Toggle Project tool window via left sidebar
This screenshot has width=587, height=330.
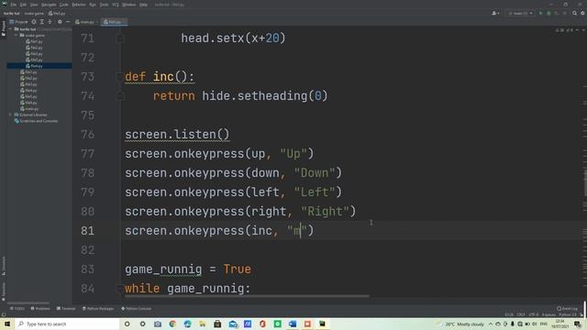point(4,28)
